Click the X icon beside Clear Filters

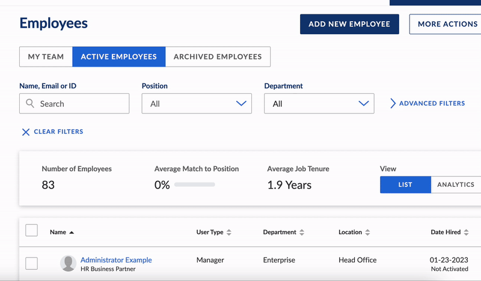coord(26,132)
